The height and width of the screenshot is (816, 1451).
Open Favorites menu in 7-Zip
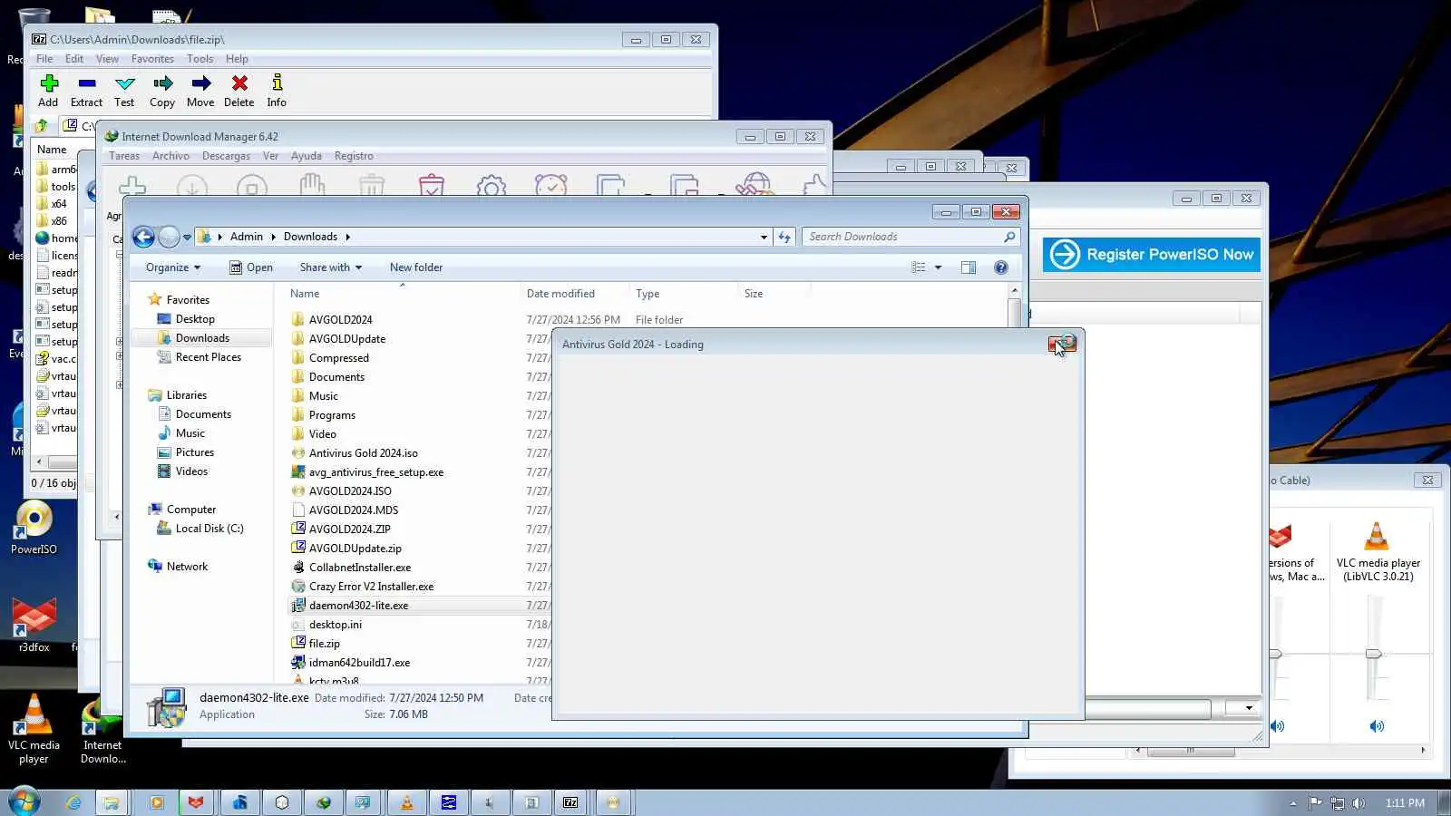pyautogui.click(x=152, y=59)
